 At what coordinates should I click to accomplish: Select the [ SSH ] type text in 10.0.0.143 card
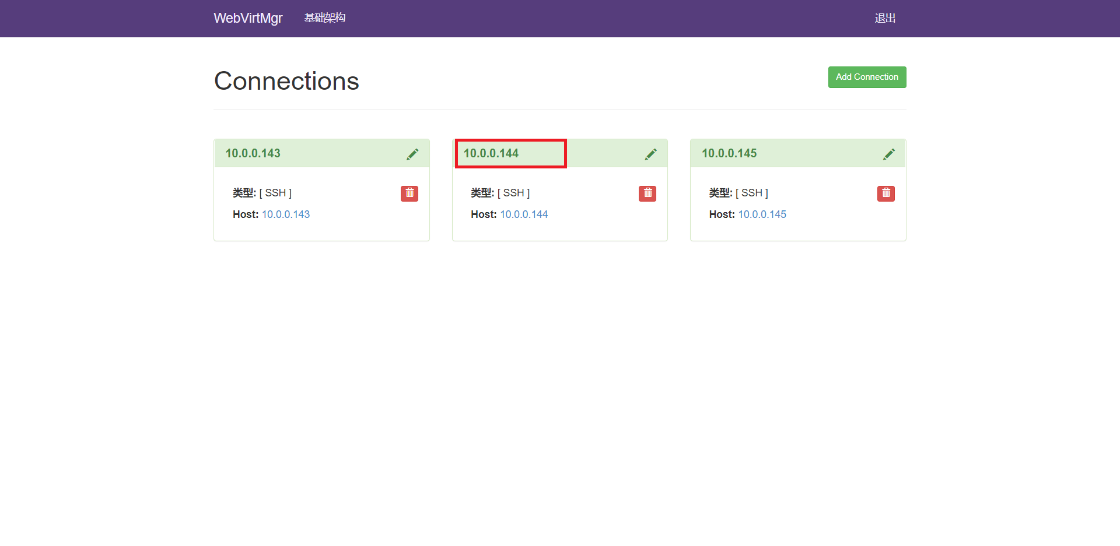275,193
